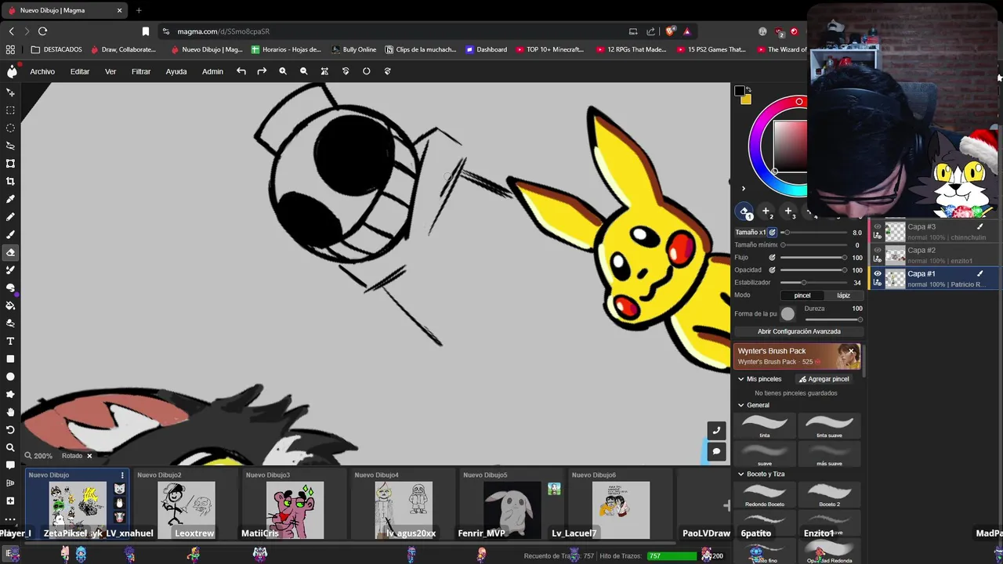The width and height of the screenshot is (1003, 564).
Task: Open the Filtrar menu
Action: pos(141,71)
